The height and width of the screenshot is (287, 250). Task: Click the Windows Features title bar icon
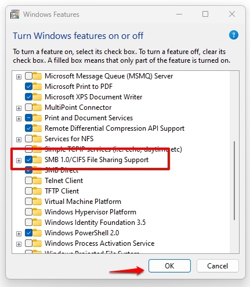pos(15,14)
